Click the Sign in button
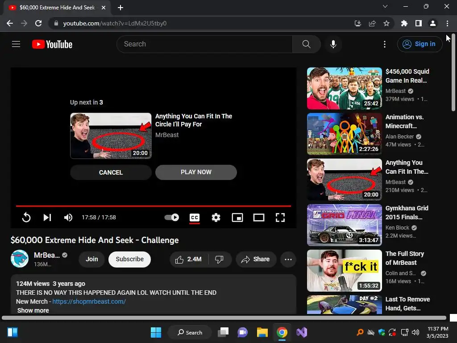Viewport: 457px width, 343px height. 420,44
